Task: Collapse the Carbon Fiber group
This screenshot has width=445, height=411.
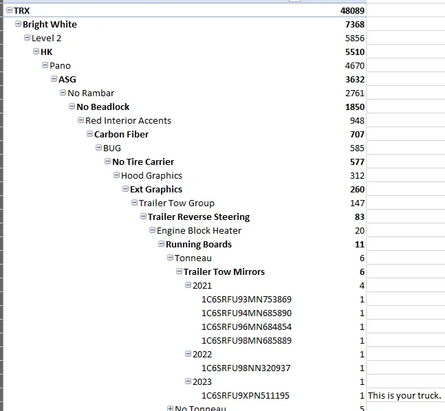Action: click(x=89, y=134)
